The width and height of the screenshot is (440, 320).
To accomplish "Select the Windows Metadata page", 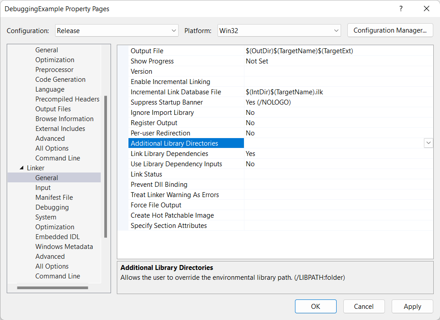I will pos(64,247).
